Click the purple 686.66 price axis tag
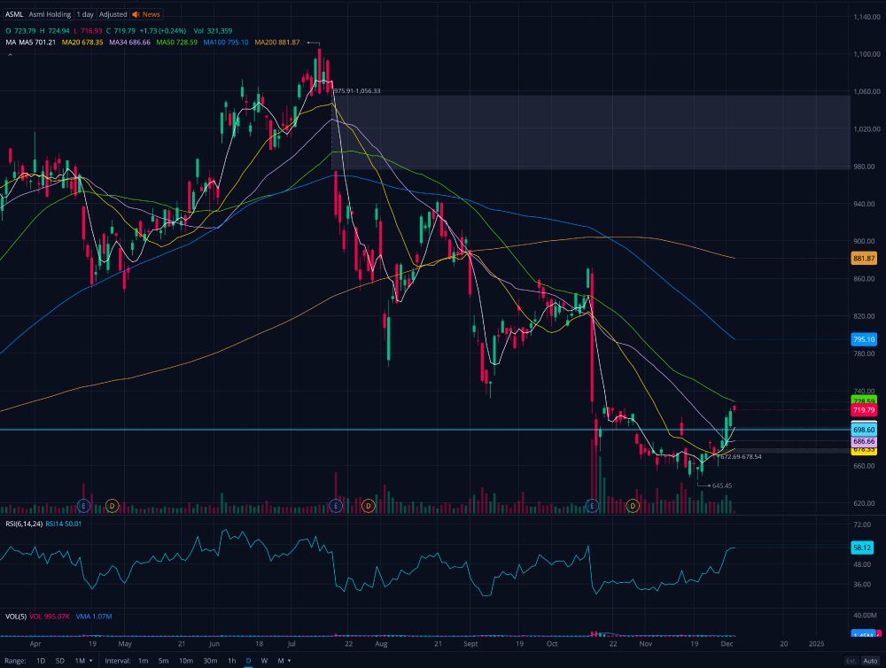This screenshot has height=668, width=886. pos(864,441)
